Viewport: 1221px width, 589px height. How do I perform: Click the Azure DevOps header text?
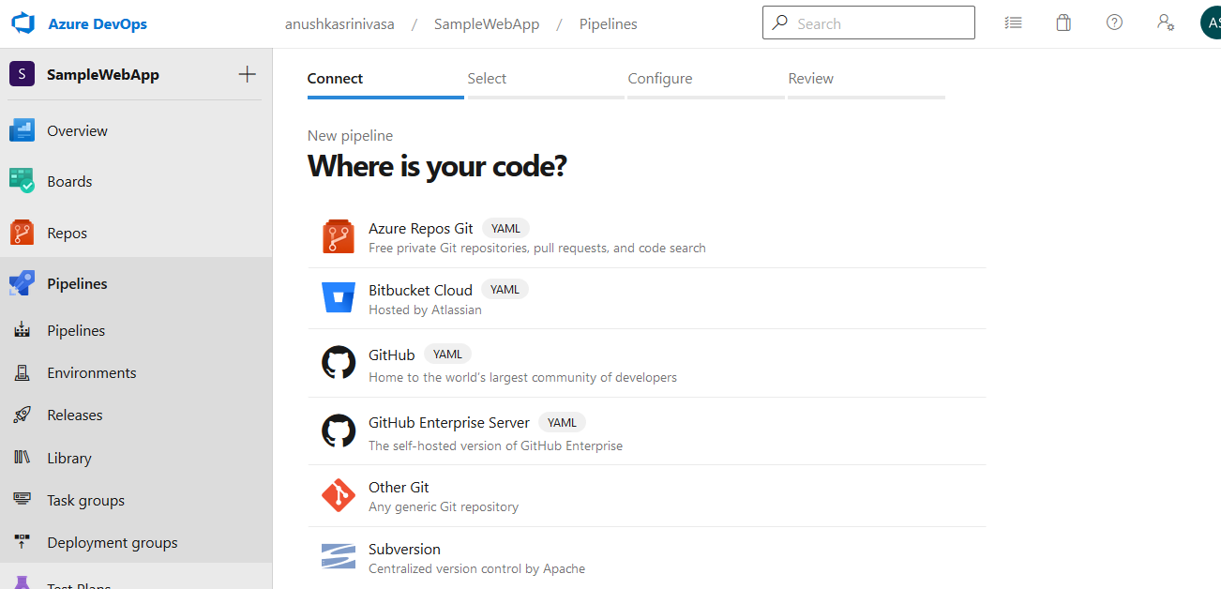tap(98, 24)
